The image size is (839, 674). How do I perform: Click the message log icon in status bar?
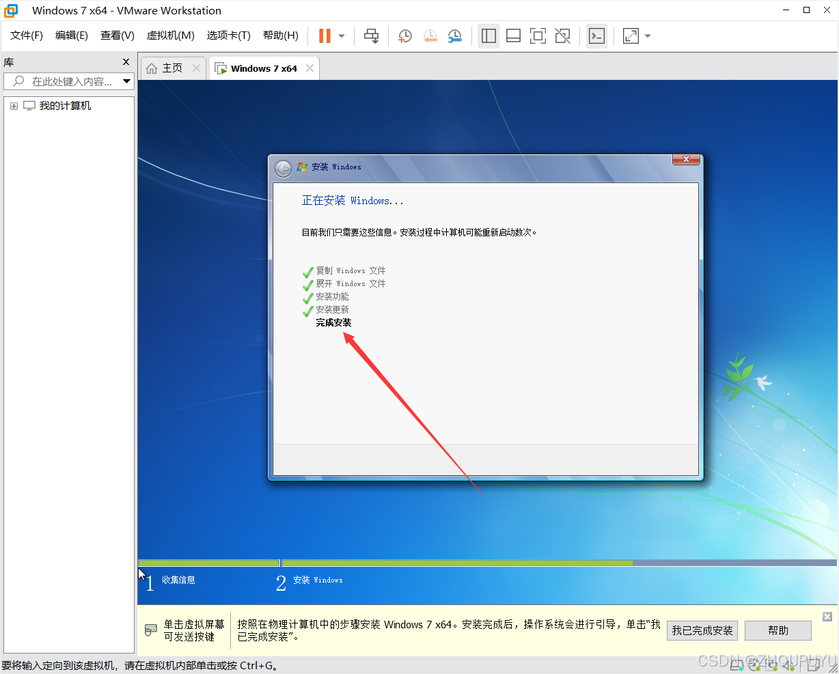click(x=814, y=665)
